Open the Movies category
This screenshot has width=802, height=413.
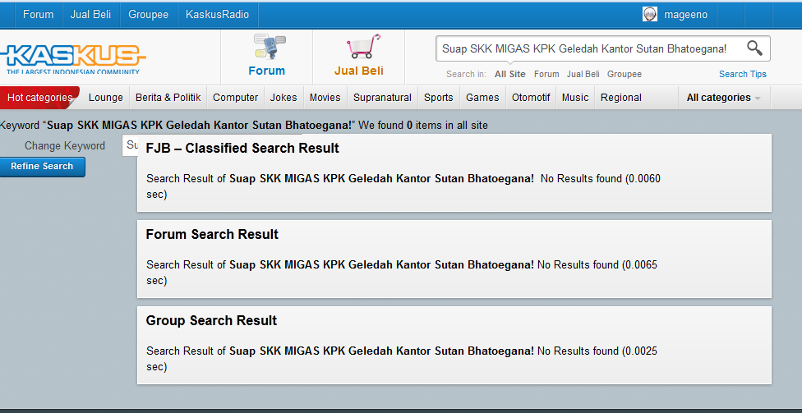click(x=325, y=98)
